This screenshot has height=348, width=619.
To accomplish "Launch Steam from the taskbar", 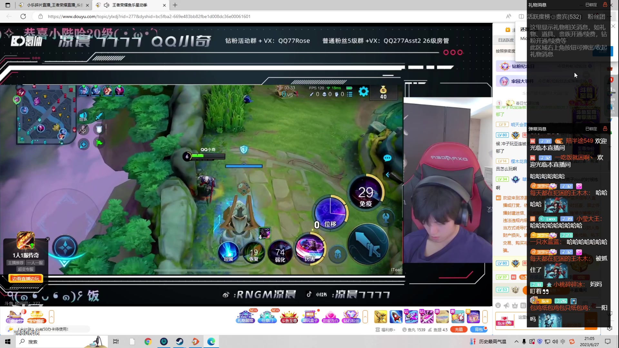I will 180,342.
